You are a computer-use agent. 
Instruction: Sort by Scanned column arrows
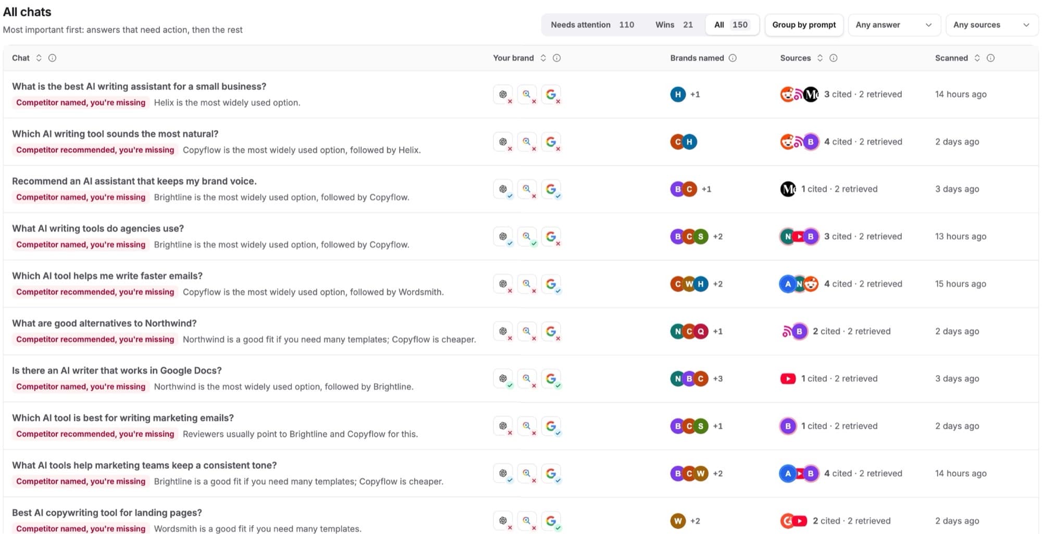point(977,58)
